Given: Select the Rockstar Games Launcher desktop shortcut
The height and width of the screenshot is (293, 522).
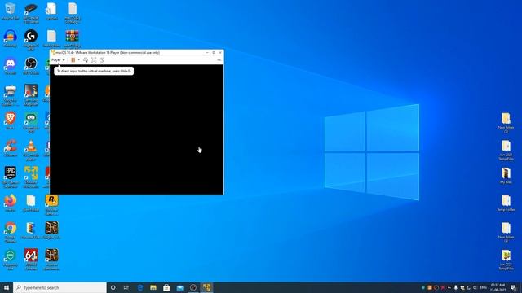Looking at the screenshot, I should coord(51,204).
